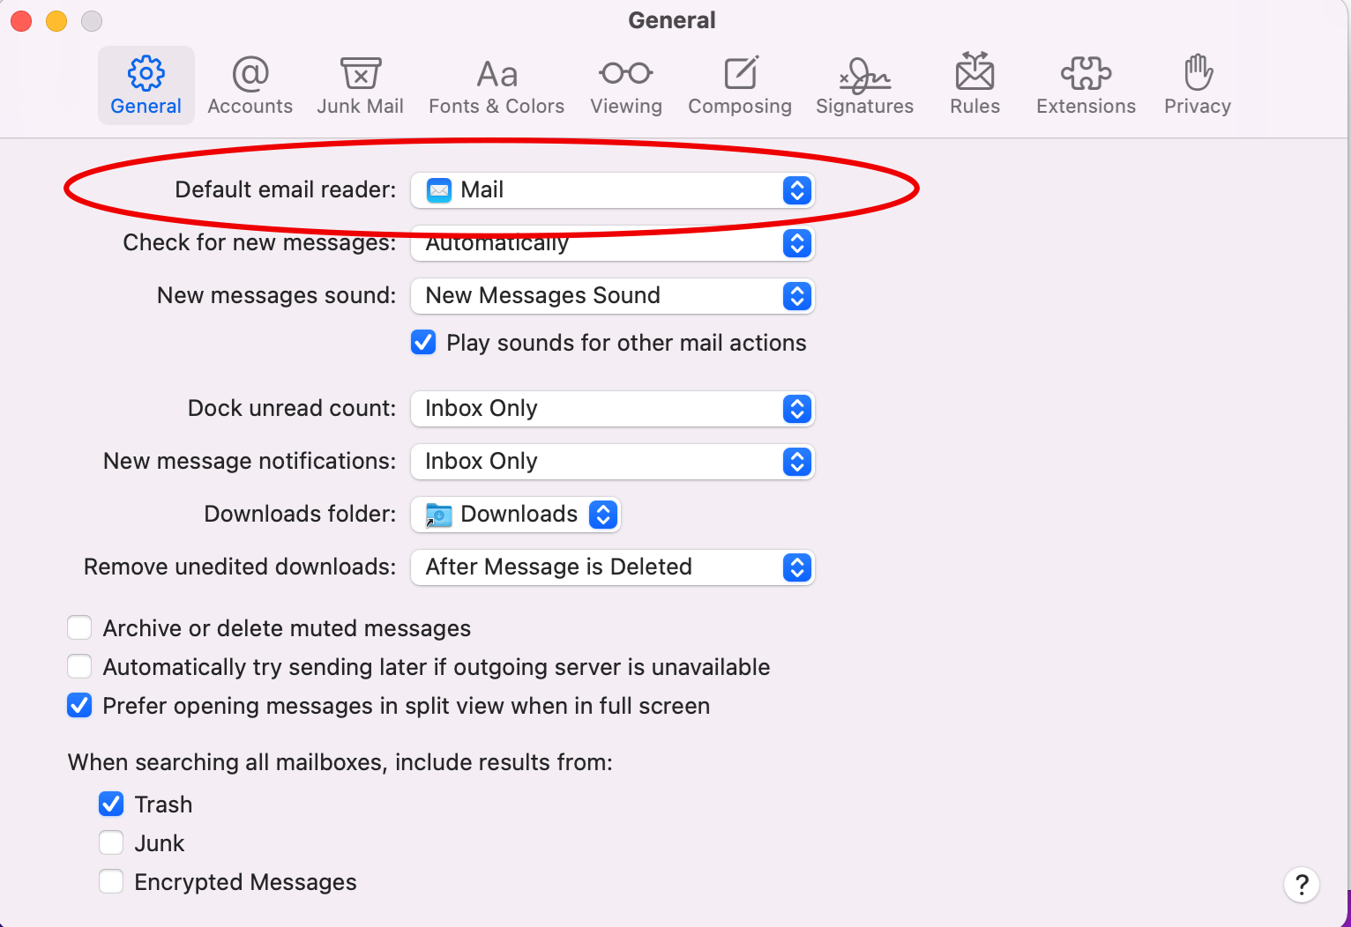This screenshot has height=927, width=1351.
Task: Open the Extensions puzzle piece icon
Action: pos(1086,74)
